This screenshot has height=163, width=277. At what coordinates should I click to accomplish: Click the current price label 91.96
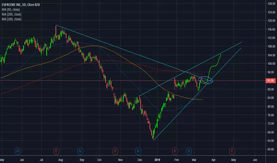[270, 81]
